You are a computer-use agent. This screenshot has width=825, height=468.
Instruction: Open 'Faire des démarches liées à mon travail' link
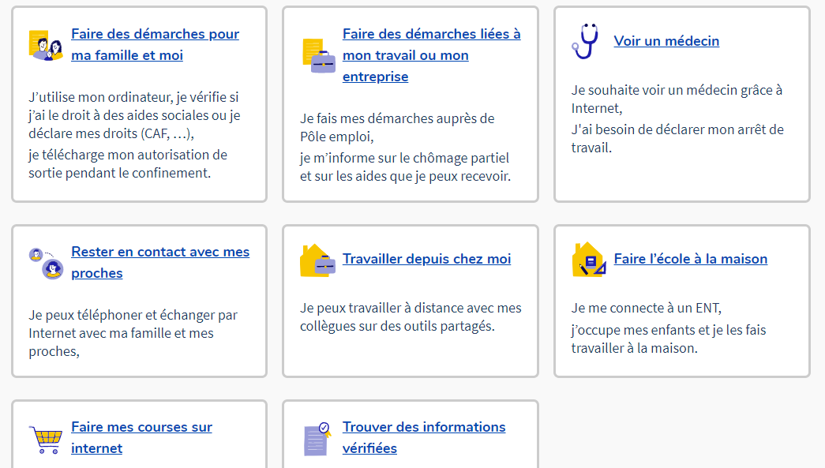click(x=431, y=55)
